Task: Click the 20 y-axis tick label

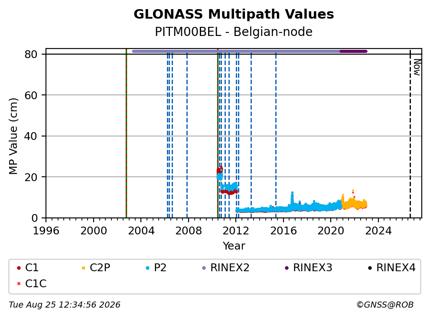Action: coord(31,177)
